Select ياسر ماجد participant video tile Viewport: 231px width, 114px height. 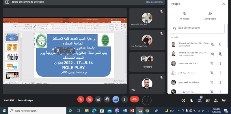click(147, 18)
